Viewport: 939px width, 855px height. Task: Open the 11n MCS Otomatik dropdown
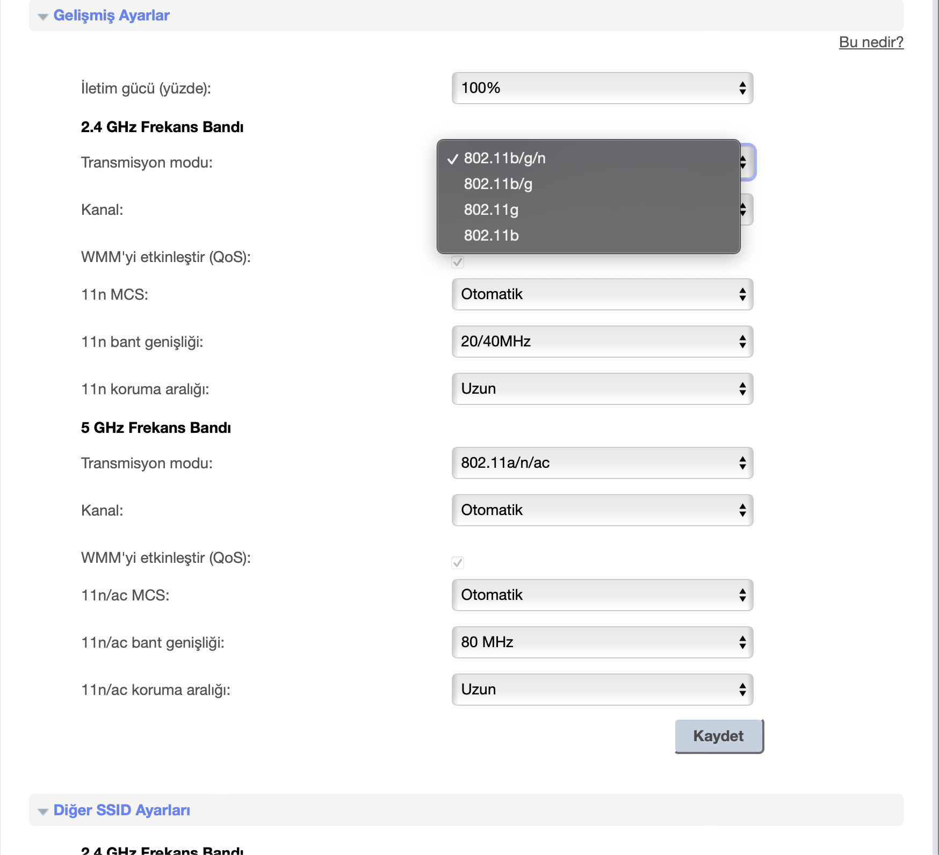602,294
